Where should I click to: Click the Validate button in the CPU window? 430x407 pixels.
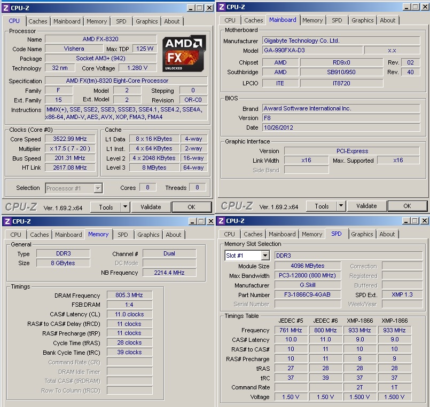pos(151,207)
